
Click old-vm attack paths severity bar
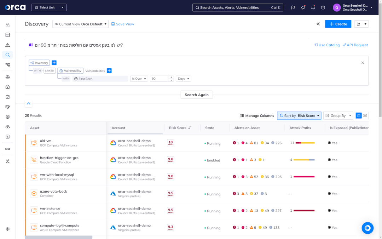click(305, 143)
